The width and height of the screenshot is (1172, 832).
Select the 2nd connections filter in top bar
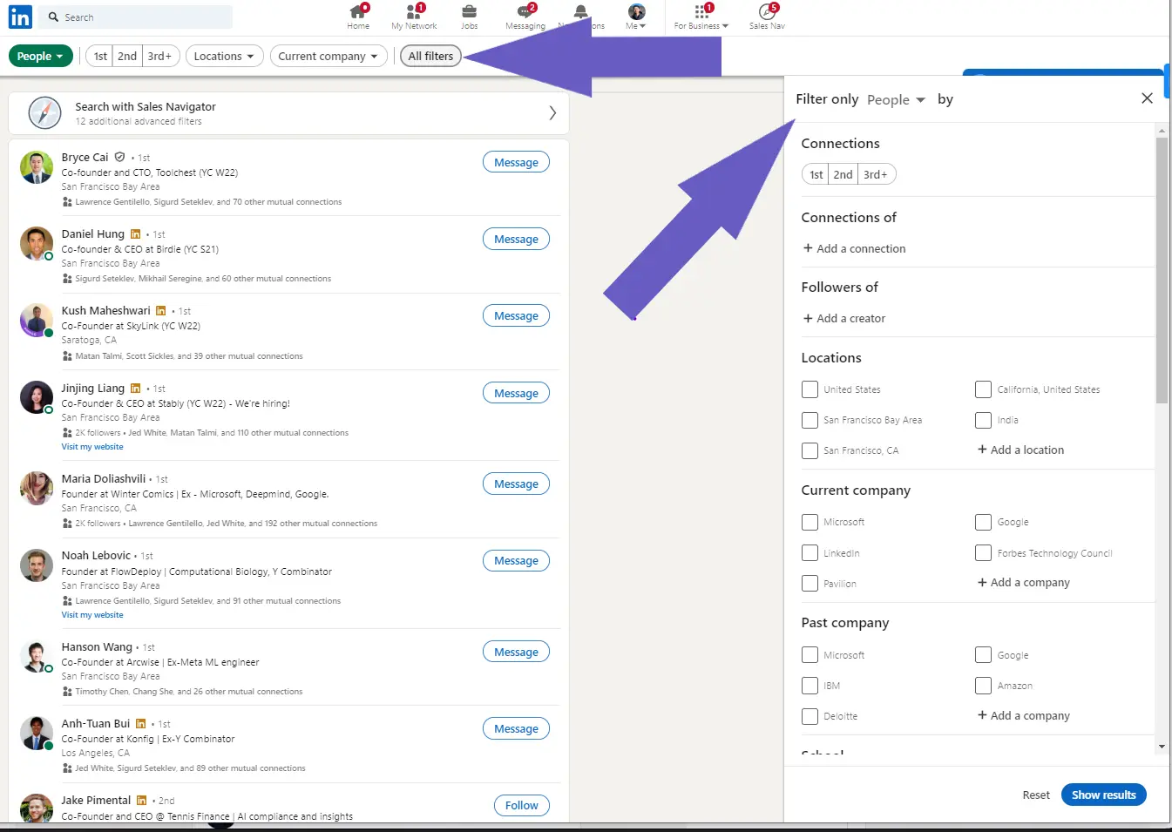[x=127, y=56]
